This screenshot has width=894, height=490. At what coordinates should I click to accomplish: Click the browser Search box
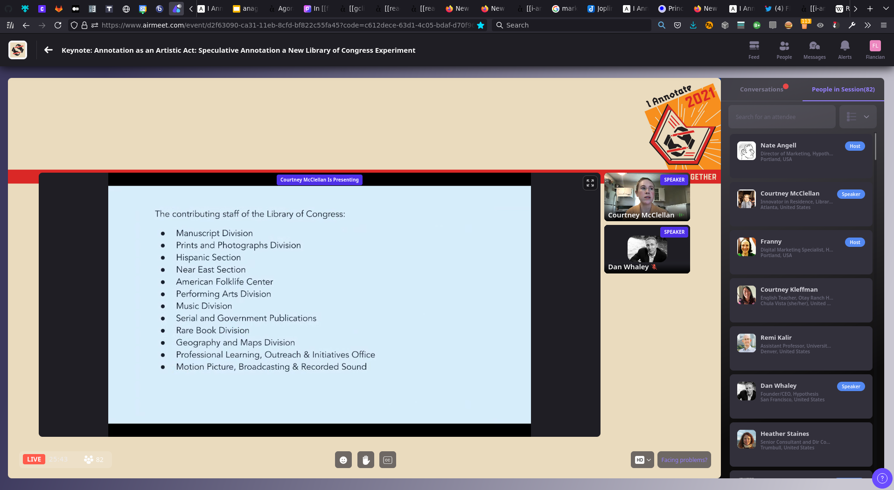(572, 25)
